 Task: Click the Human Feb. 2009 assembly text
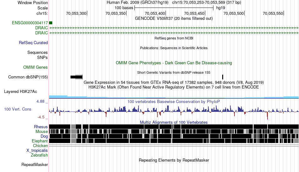click(x=138, y=3)
